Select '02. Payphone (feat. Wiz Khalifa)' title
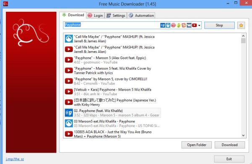Screen dimensions: 252x164 tap(98, 111)
